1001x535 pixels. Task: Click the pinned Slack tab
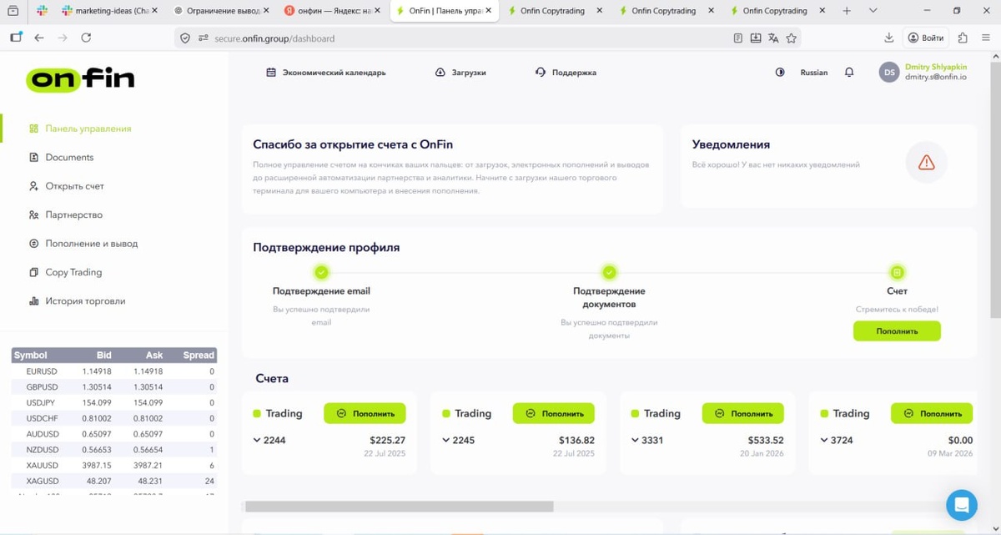coord(43,11)
